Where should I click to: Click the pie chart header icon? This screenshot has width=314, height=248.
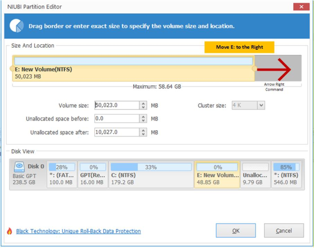16,26
